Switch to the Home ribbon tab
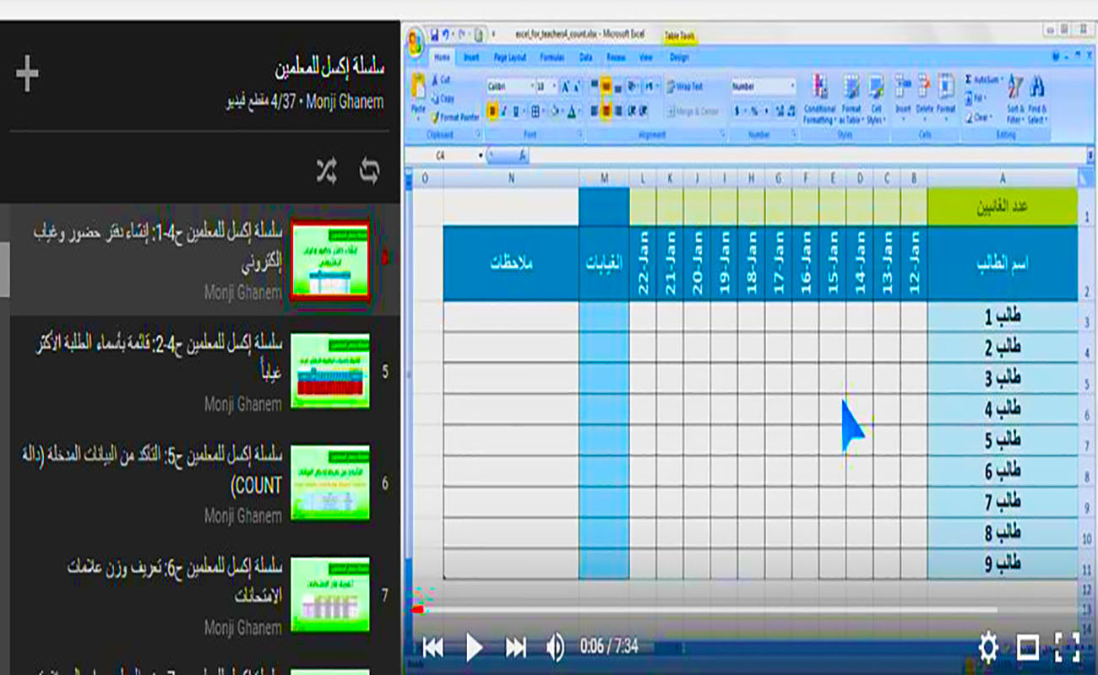The image size is (1098, 675). pyautogui.click(x=443, y=57)
